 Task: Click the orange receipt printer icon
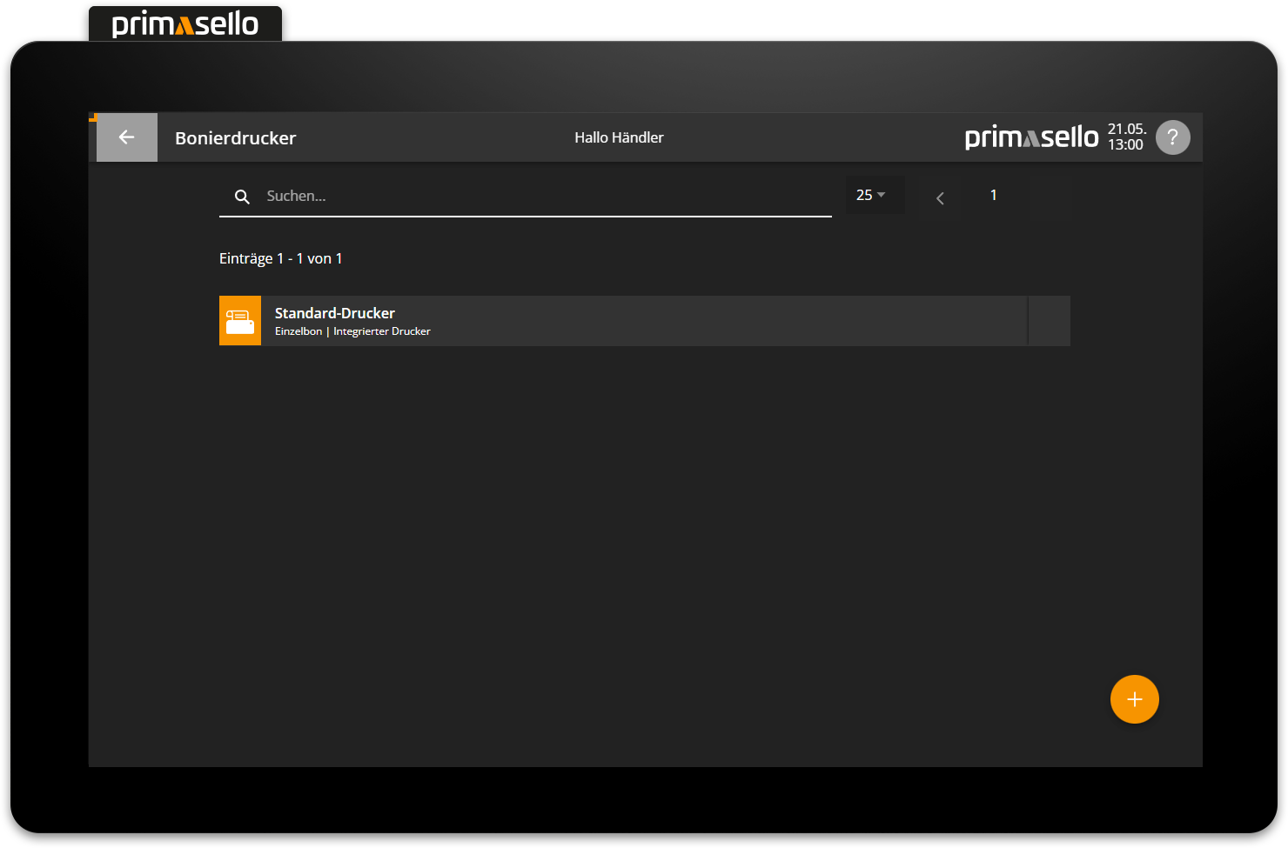point(240,321)
